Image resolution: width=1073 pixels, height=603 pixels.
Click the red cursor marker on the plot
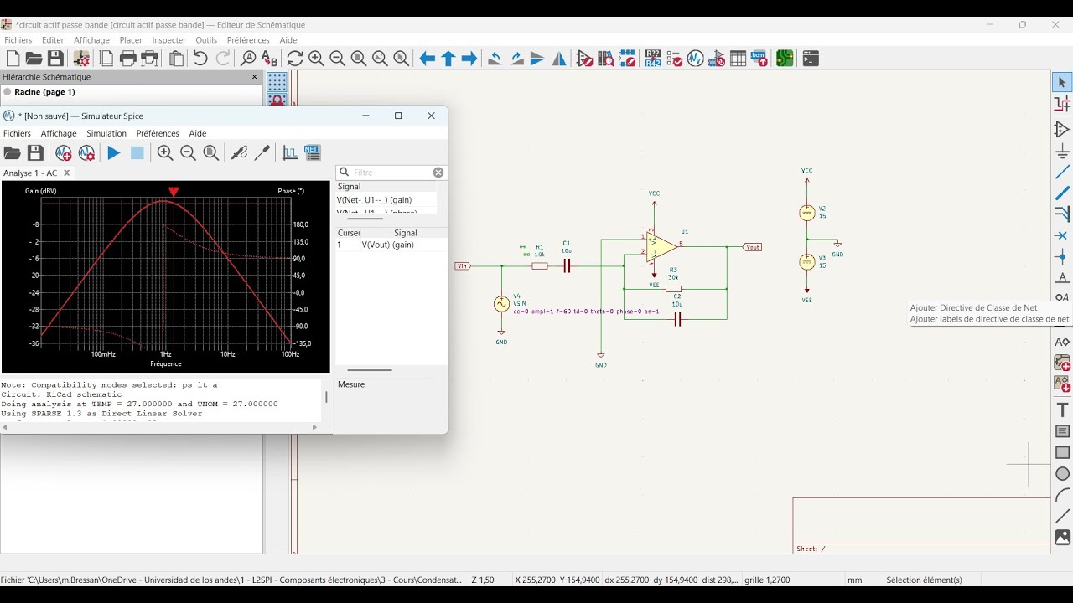[x=174, y=193]
